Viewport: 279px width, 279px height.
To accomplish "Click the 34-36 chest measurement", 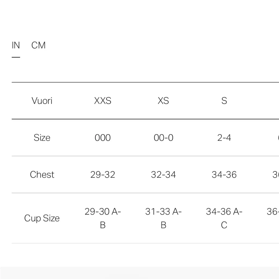I will (x=224, y=174).
